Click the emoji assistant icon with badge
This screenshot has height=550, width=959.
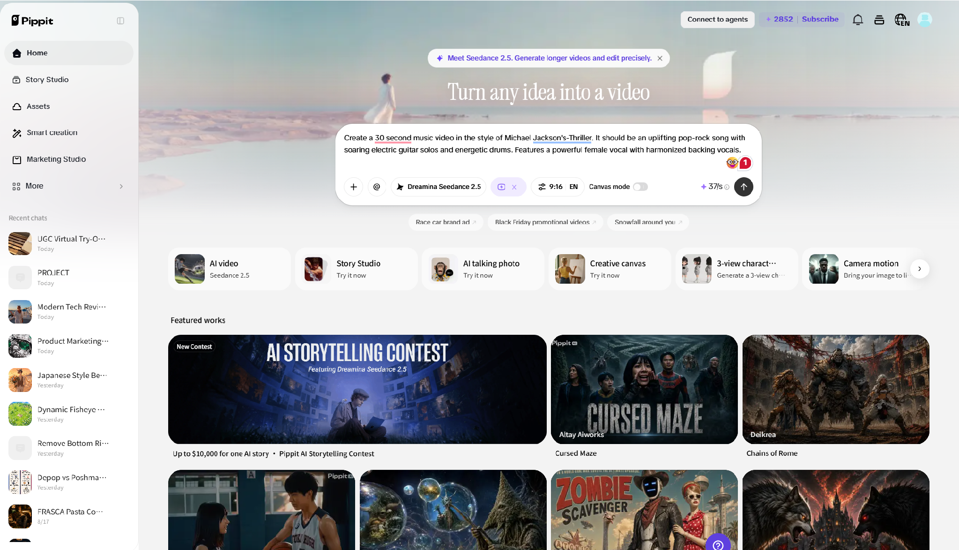739,163
